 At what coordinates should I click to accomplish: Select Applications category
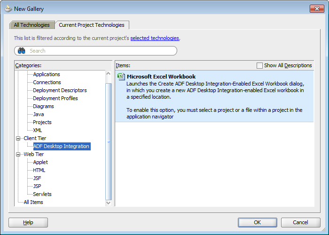click(47, 74)
